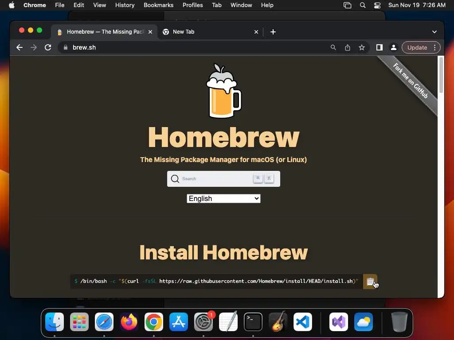Click the page's vertical scrollbar thumb
This screenshot has height=340, width=454.
click(441, 75)
